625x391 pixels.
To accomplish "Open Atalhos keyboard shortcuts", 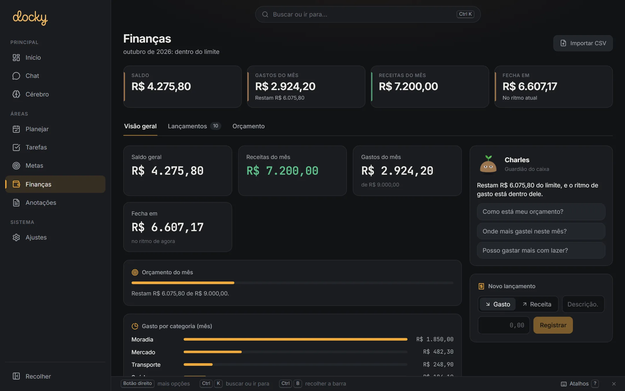I will point(580,384).
